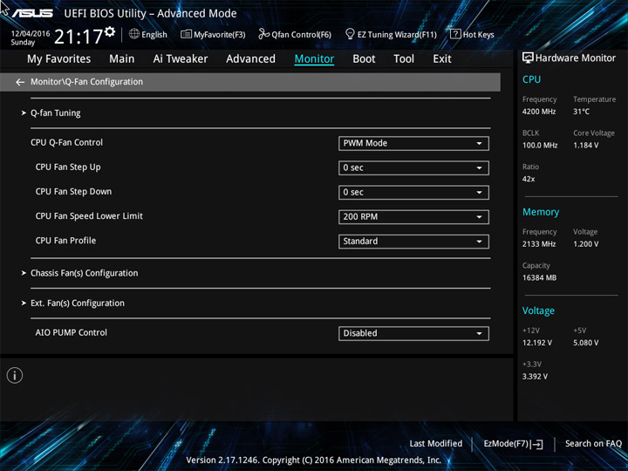Click the CPU Fan Speed Lower Limit label
This screenshot has width=628, height=471.
tap(89, 216)
